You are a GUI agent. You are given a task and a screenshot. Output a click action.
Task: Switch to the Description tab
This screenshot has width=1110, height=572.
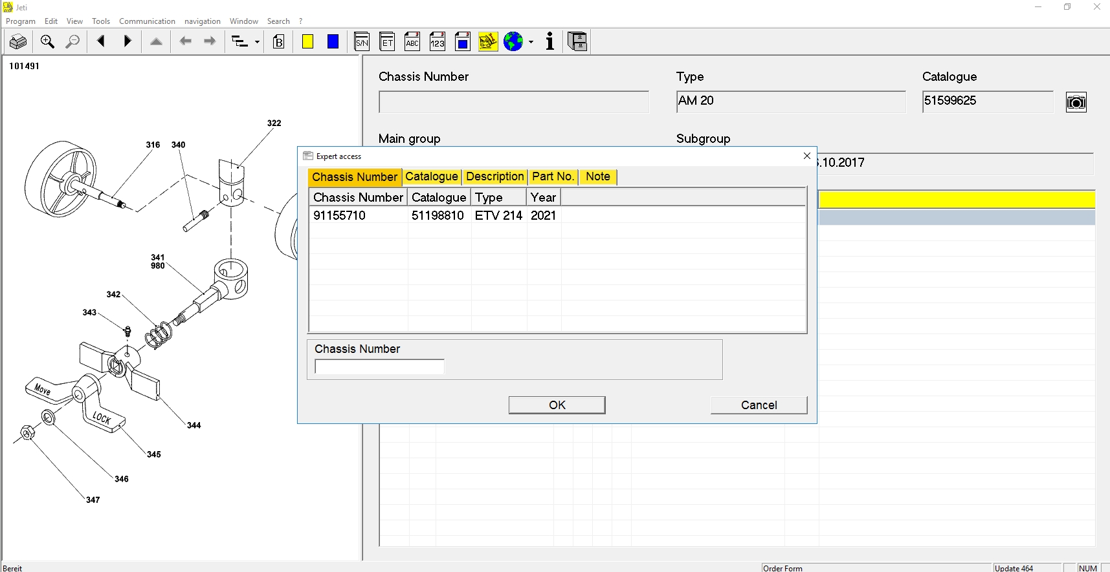(x=495, y=176)
